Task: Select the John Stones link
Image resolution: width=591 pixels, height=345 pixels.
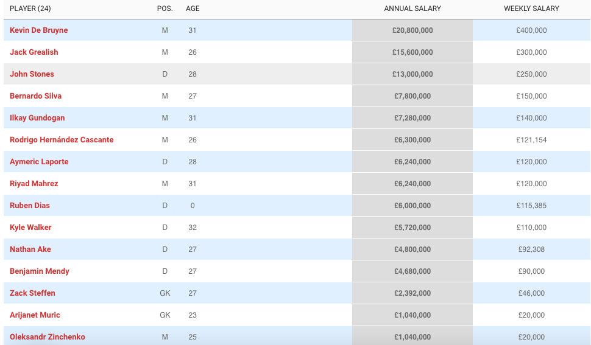Action: click(x=32, y=74)
